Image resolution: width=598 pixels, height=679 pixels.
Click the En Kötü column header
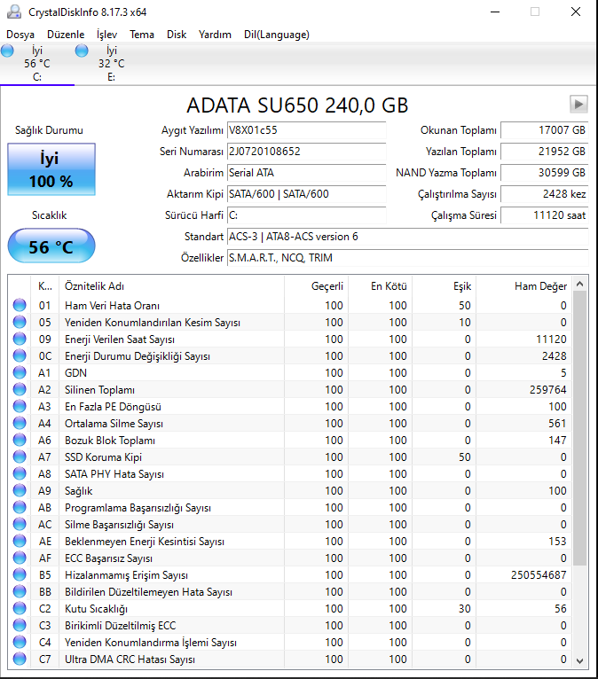click(380, 286)
